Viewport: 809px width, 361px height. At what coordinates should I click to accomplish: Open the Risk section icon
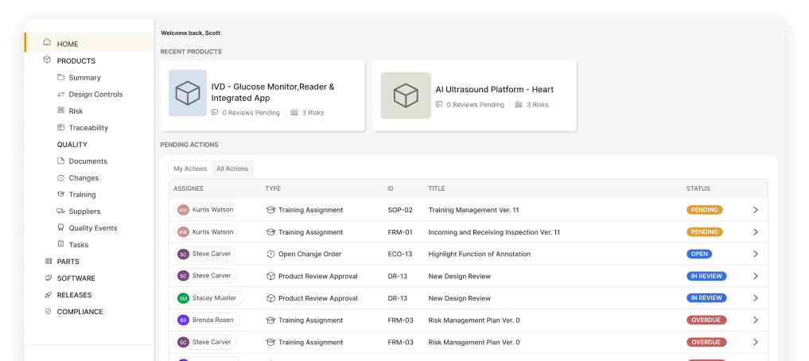click(61, 111)
